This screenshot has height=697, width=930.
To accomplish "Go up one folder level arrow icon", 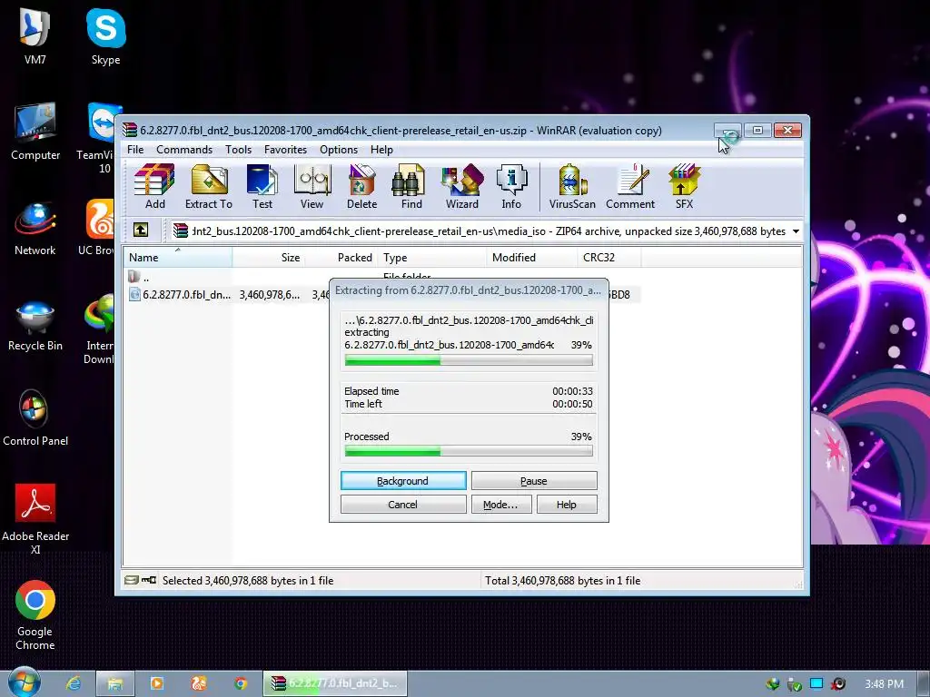I will coord(141,230).
